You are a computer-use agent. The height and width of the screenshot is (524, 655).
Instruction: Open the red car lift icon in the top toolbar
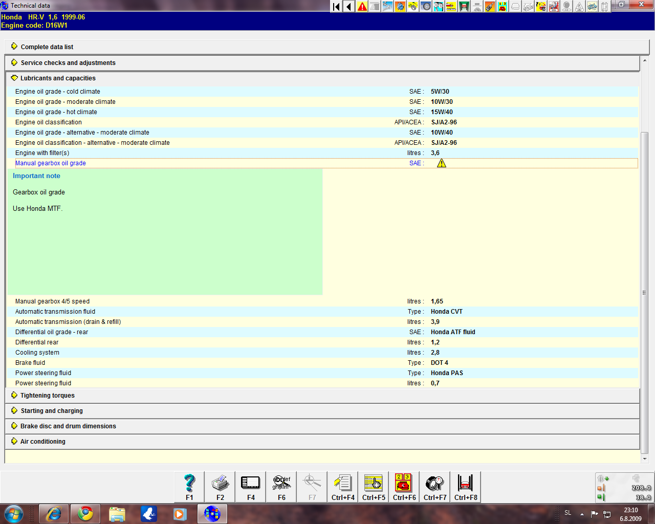464,7
